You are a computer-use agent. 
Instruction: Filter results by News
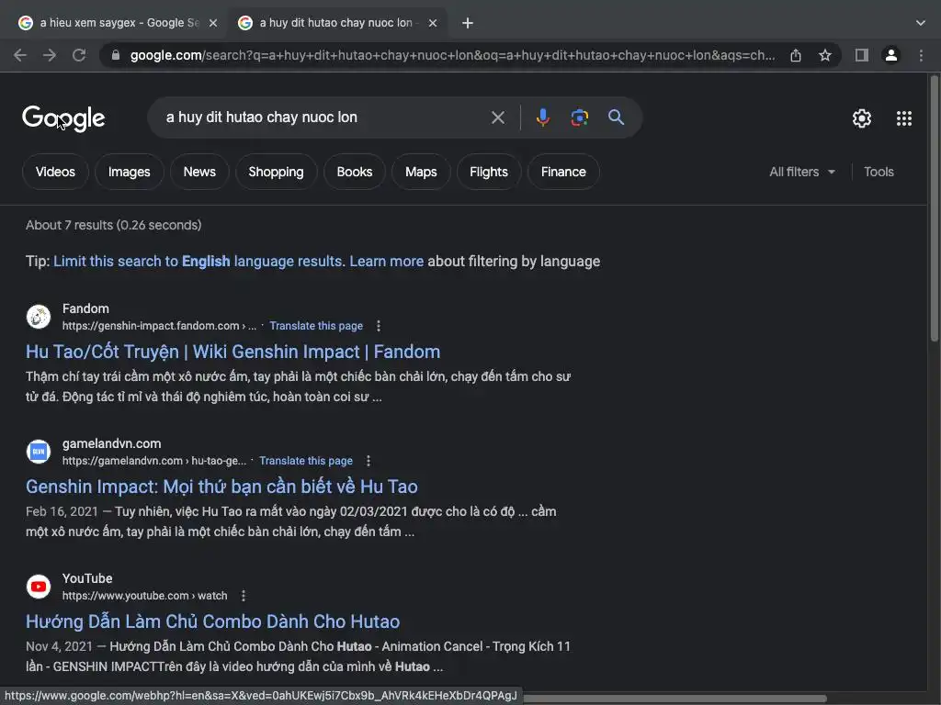tap(199, 172)
